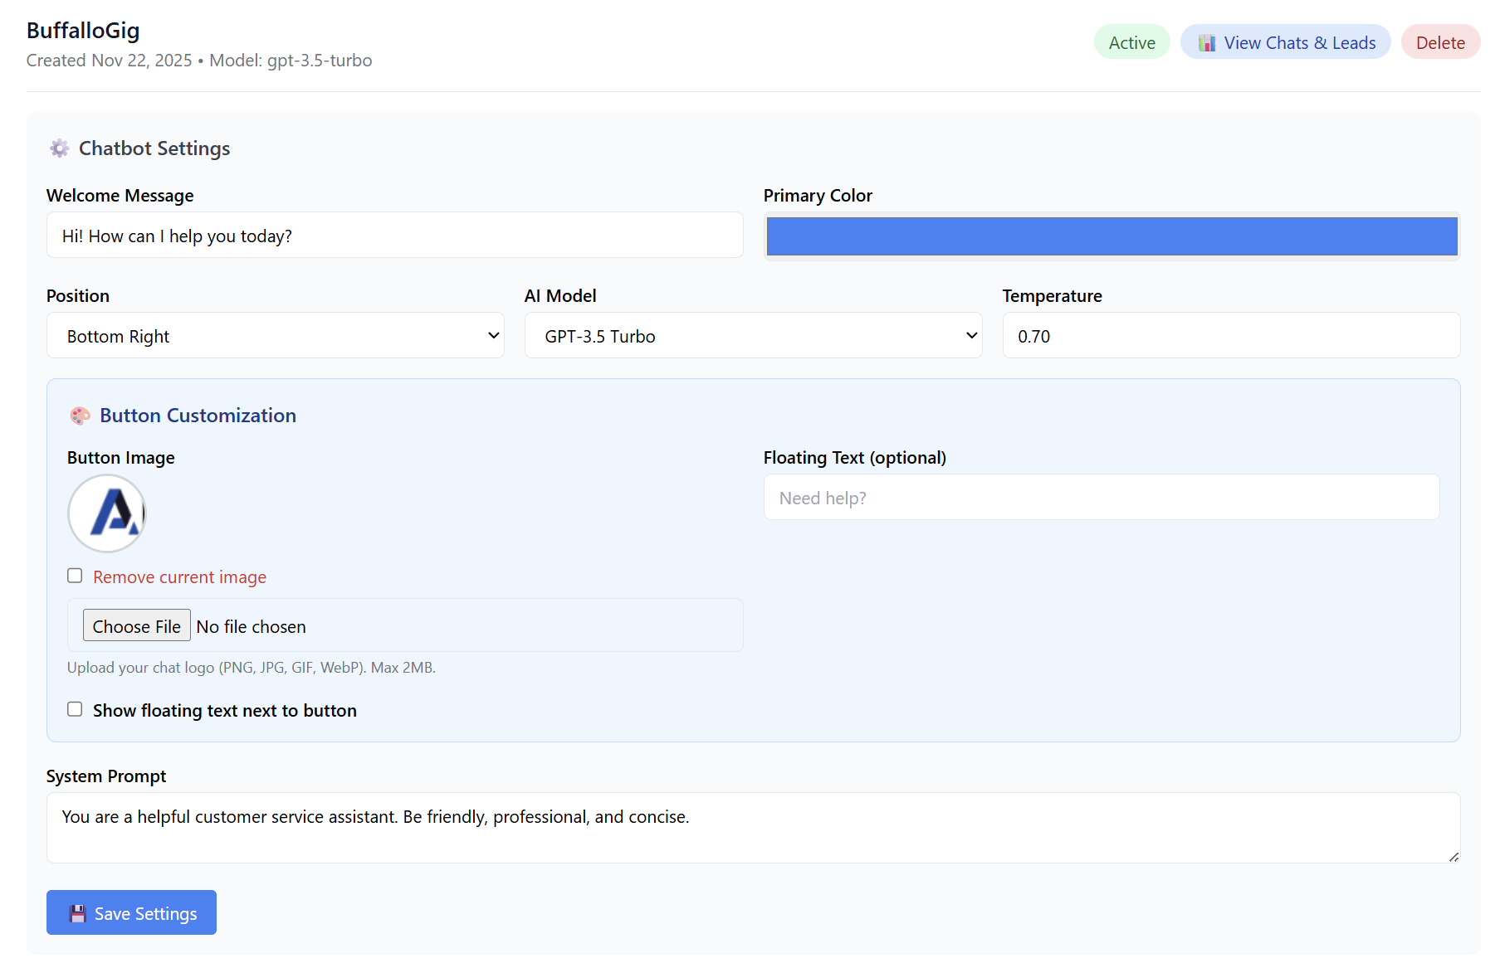Focus the Temperature field showing 0.70
1495x963 pixels.
tap(1230, 336)
